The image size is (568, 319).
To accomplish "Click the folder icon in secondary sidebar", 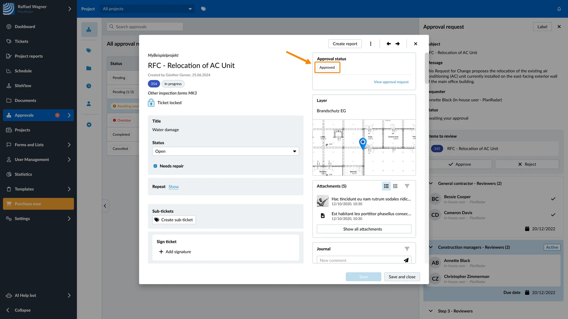I will [x=89, y=68].
